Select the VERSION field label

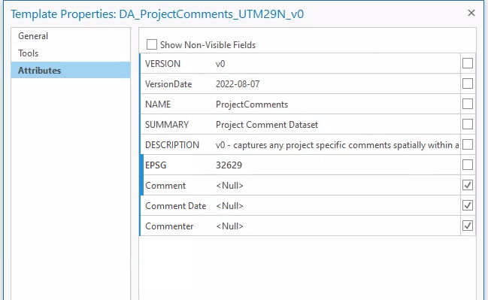click(x=162, y=63)
